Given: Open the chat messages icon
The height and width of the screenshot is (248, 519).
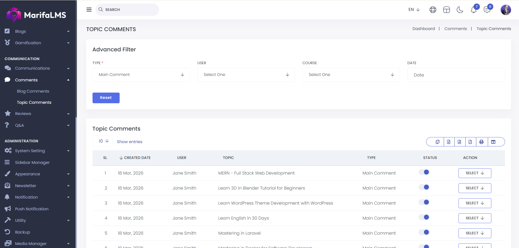Looking at the screenshot, I should pos(487,10).
